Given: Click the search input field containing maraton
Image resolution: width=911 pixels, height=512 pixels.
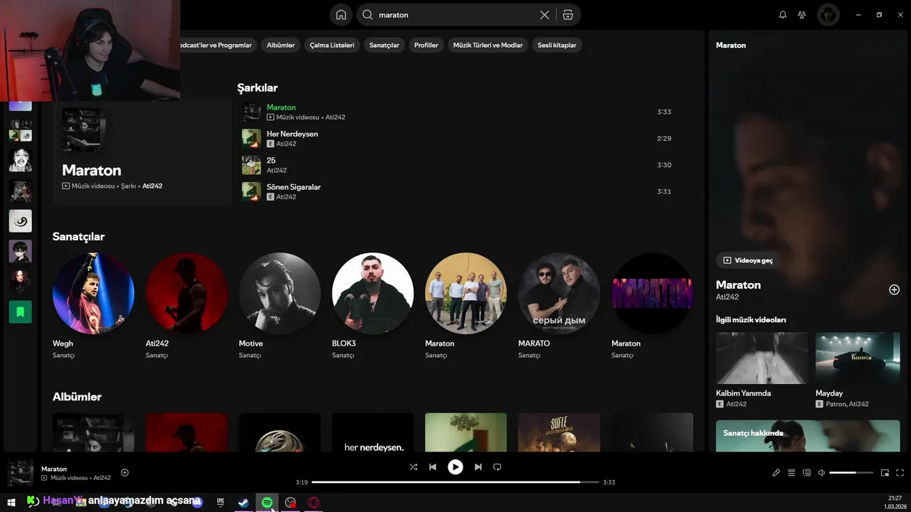Looking at the screenshot, I should 455,15.
